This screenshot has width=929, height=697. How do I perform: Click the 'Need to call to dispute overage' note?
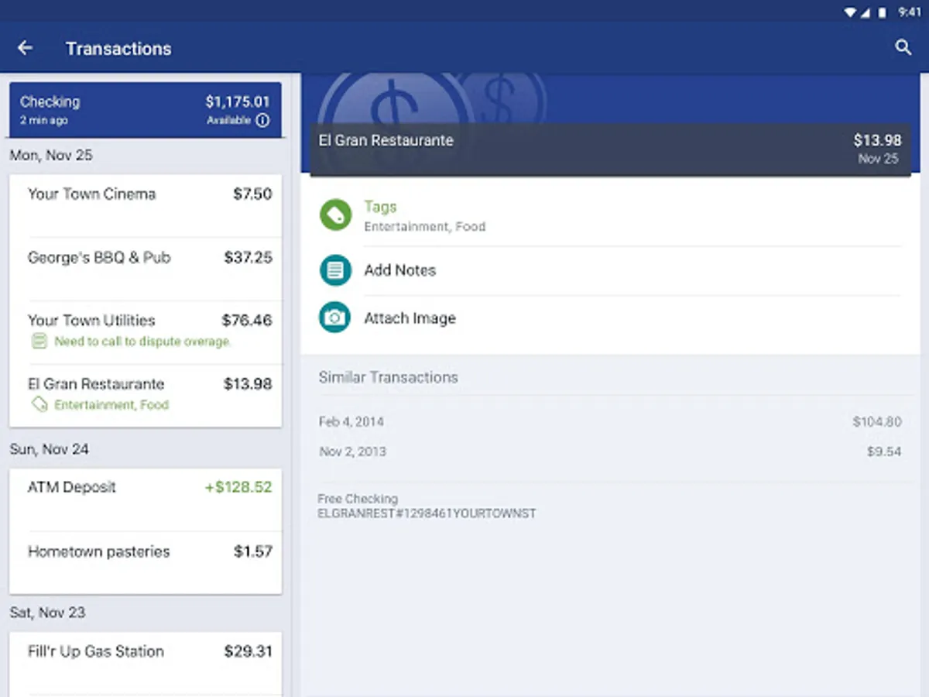click(x=142, y=342)
